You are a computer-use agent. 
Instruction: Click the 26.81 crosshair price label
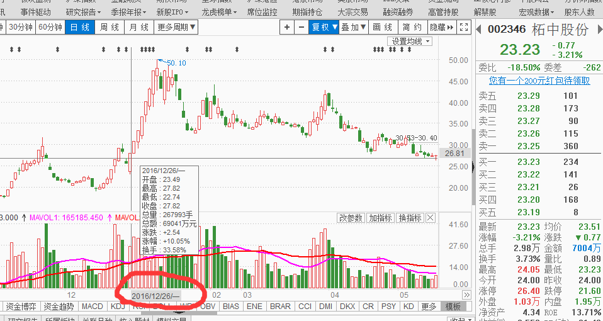click(454, 154)
